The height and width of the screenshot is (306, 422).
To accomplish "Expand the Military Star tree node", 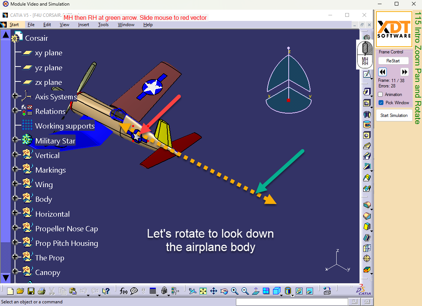I will click(x=15, y=139).
